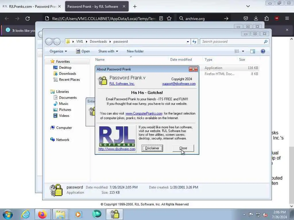Click the RJL Software logo image
The height and width of the screenshot is (220, 294).
pos(117,136)
